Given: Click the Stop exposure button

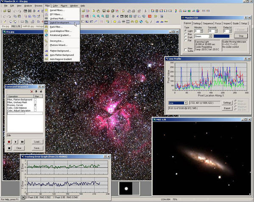Looking at the screenshot, I should coord(241,36).
